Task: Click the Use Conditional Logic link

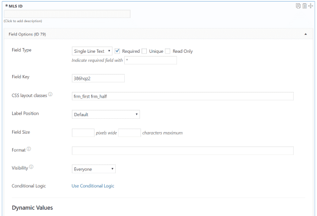Action: (x=93, y=186)
